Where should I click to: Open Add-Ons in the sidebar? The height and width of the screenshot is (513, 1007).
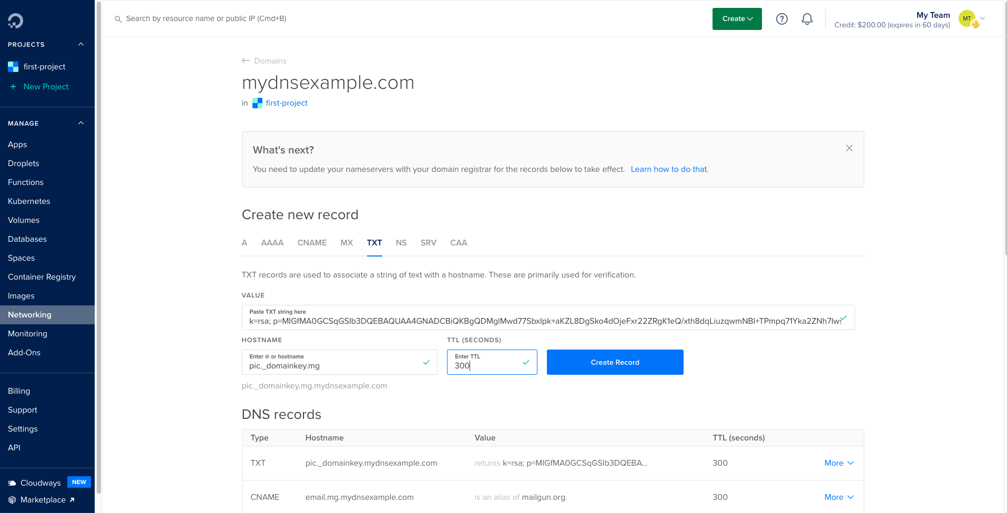(24, 353)
